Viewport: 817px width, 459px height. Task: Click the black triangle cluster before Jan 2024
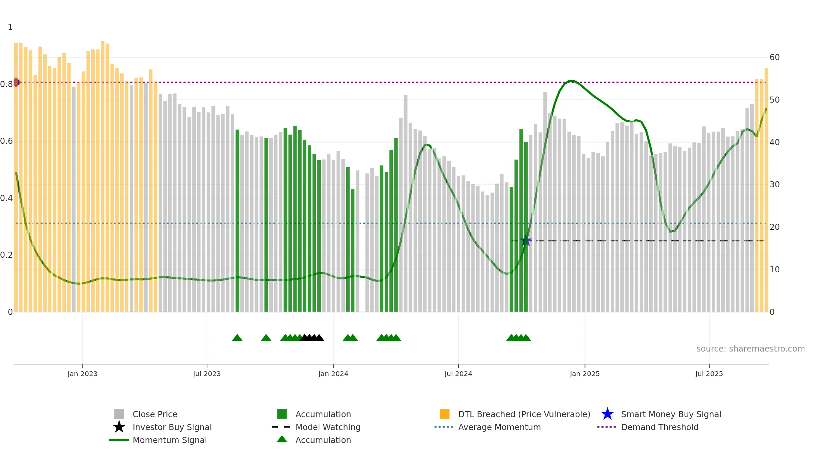pyautogui.click(x=312, y=338)
